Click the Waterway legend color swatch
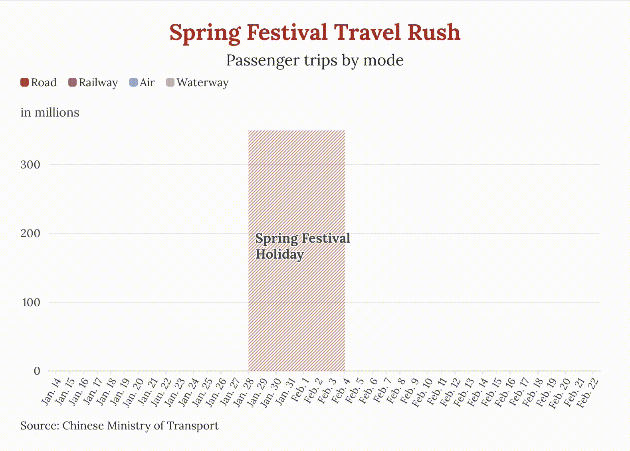The width and height of the screenshot is (630, 451). (x=170, y=83)
